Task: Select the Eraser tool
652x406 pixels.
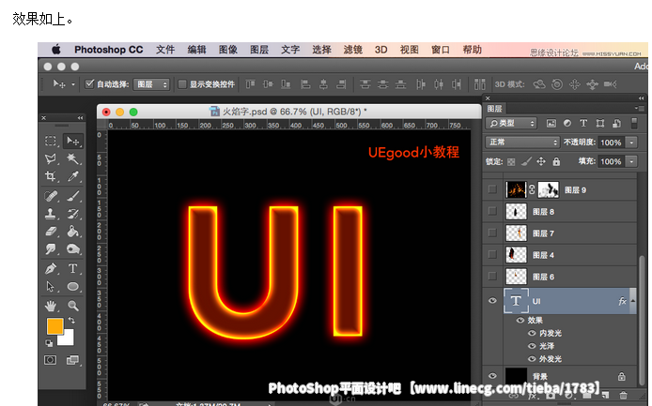Action: click(51, 232)
